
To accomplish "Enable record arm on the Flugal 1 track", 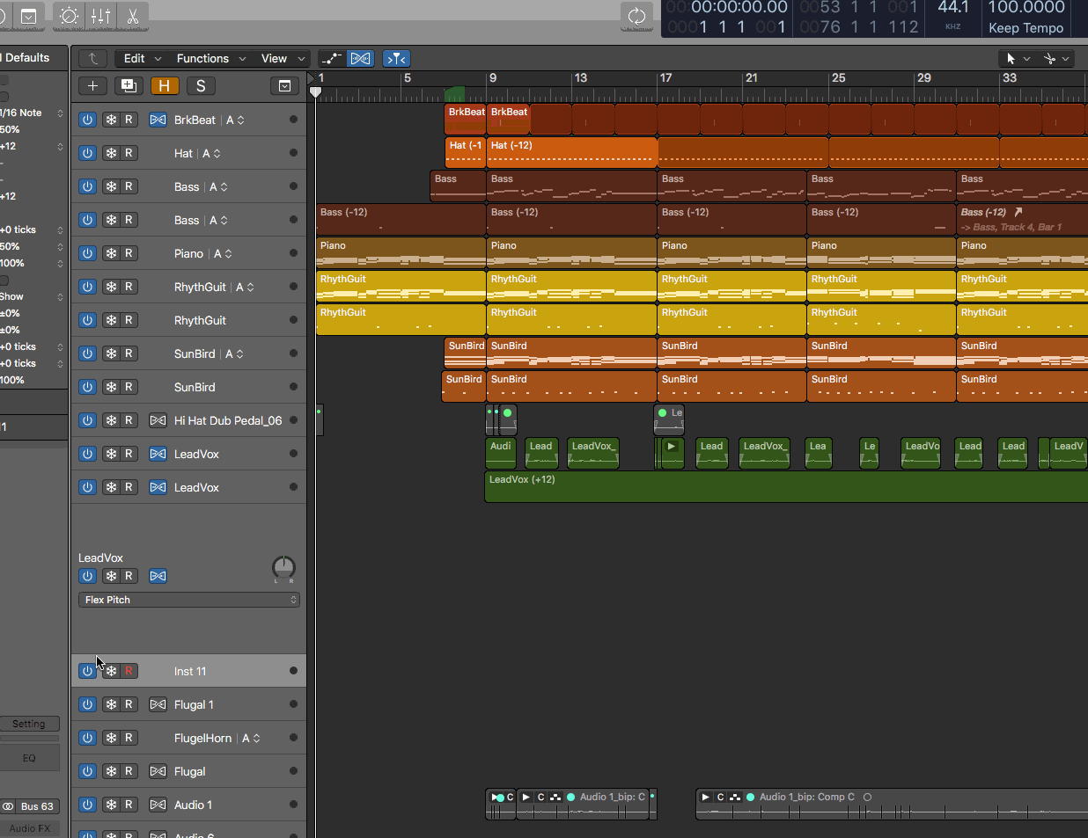I will point(127,704).
